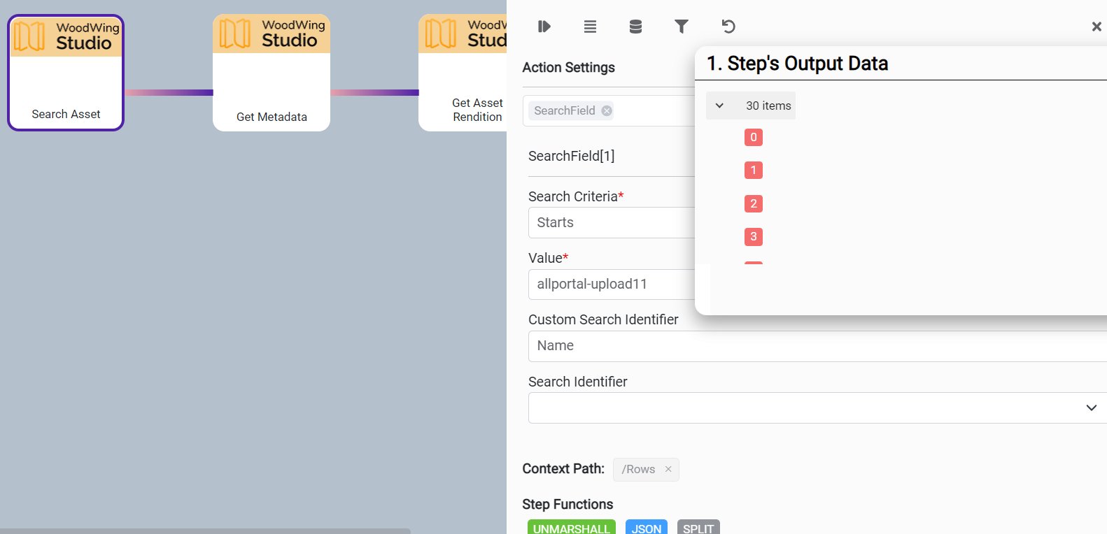Open the Search Criteria Starts dropdown

click(612, 222)
